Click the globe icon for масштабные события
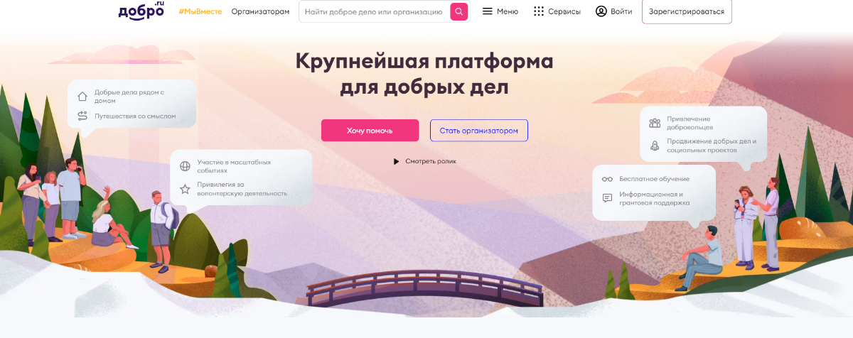 (x=185, y=166)
